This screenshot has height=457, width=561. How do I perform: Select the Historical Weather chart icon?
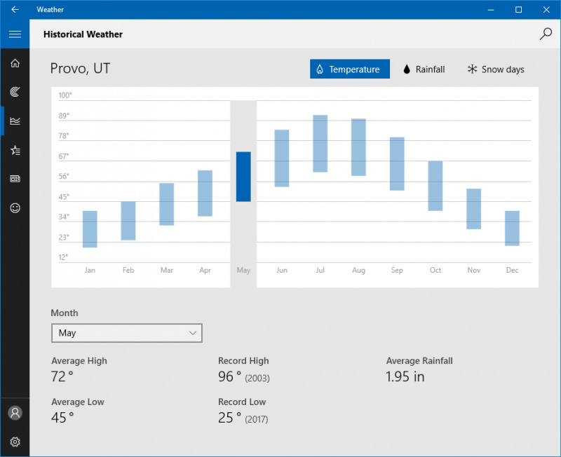[15, 121]
